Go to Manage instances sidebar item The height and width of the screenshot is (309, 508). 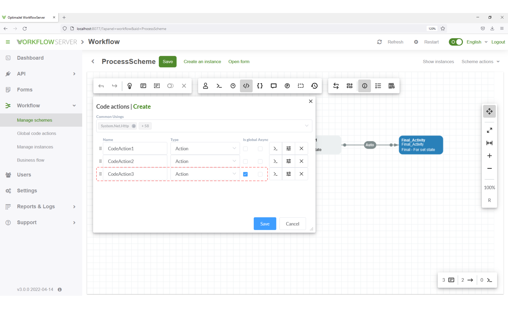pos(35,147)
